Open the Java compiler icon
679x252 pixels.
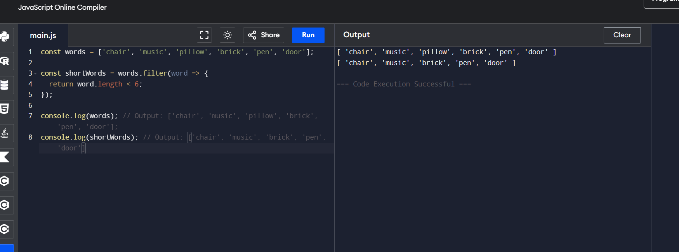5,133
